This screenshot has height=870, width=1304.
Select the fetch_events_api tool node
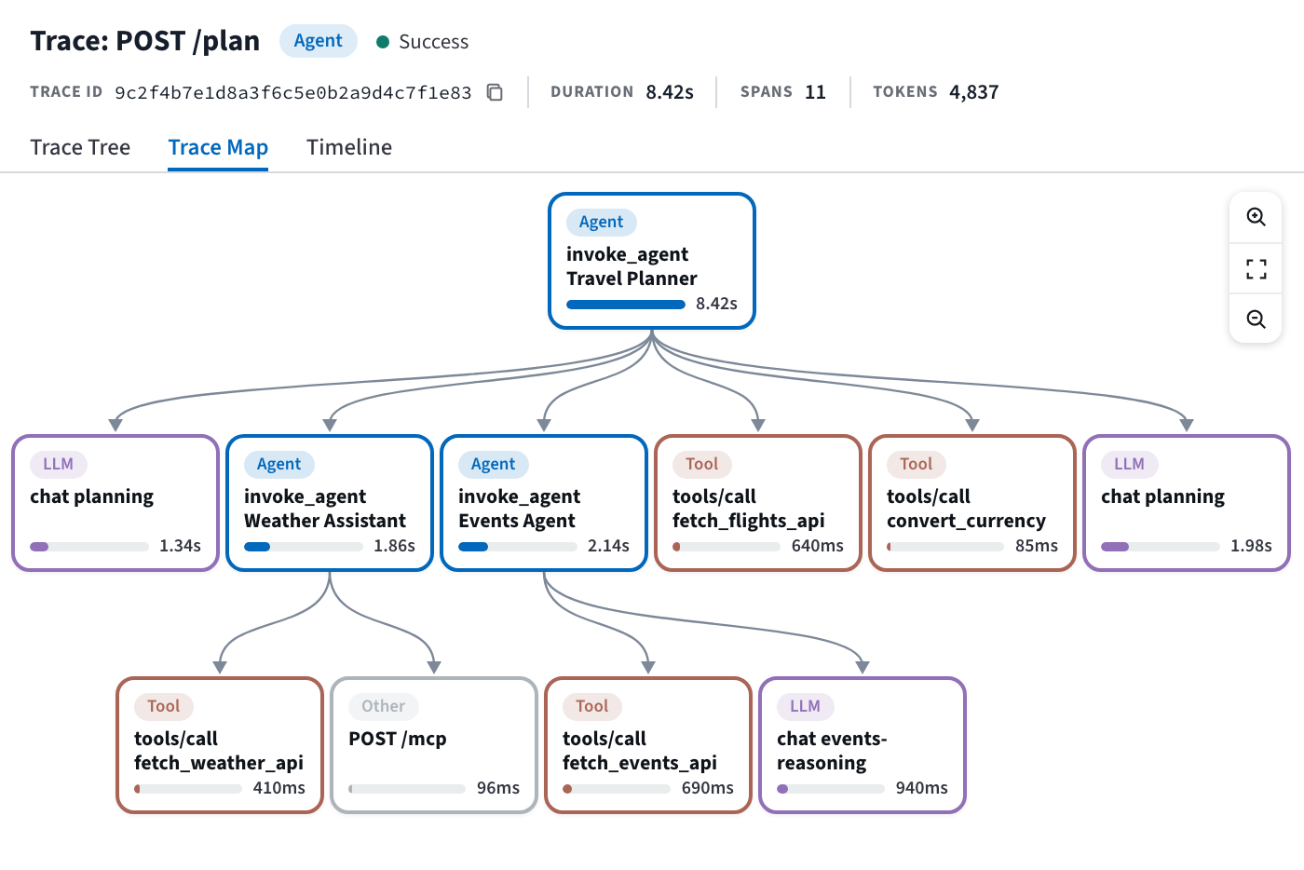click(648, 745)
